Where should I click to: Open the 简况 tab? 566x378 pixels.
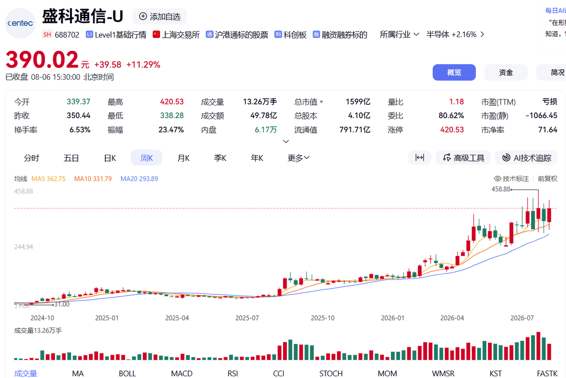551,73
